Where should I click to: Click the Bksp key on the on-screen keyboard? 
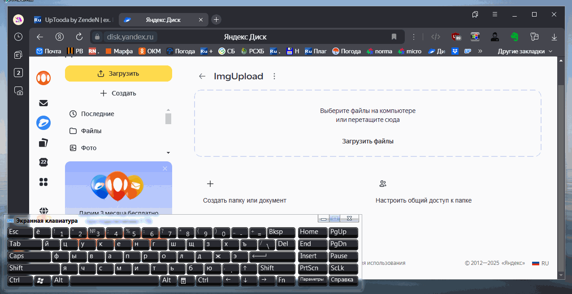point(282,233)
